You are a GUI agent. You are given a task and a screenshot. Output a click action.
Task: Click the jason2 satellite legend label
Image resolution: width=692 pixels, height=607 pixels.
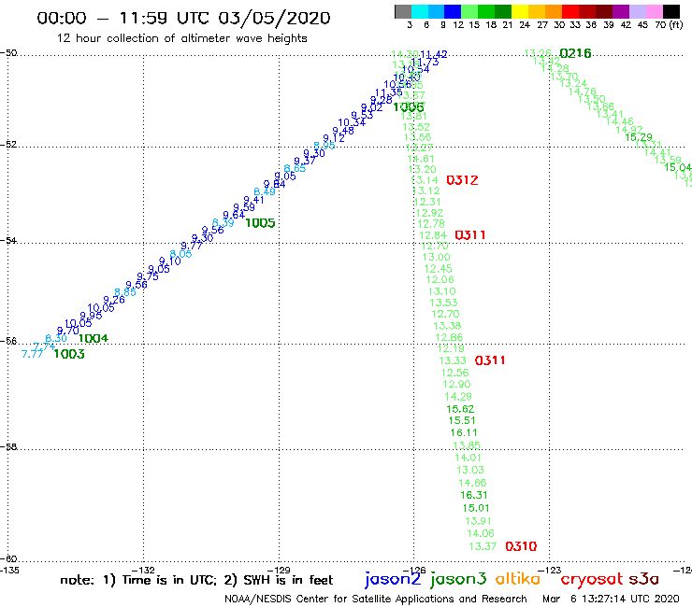393,579
